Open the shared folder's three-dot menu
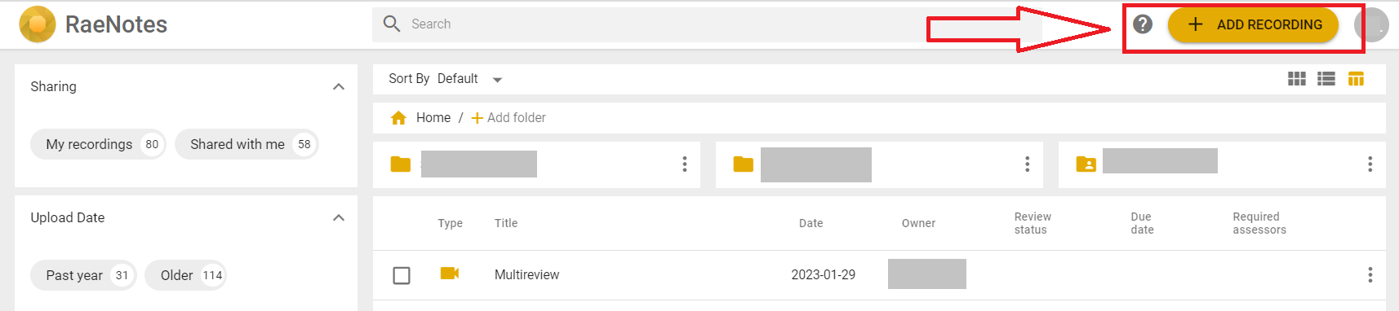This screenshot has width=1399, height=311. pyautogui.click(x=1370, y=164)
